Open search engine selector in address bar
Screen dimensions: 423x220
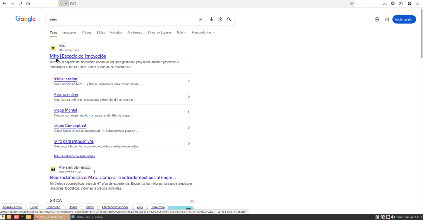(x=64, y=3)
